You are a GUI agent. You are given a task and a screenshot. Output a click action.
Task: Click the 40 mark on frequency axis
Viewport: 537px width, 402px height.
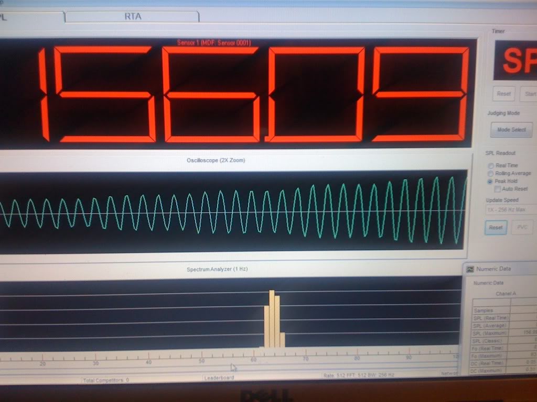pos(148,362)
